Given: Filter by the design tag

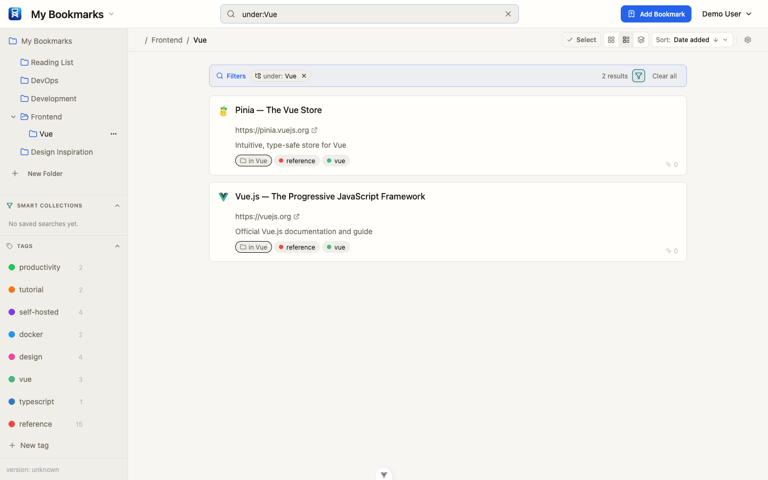Looking at the screenshot, I should (x=30, y=357).
